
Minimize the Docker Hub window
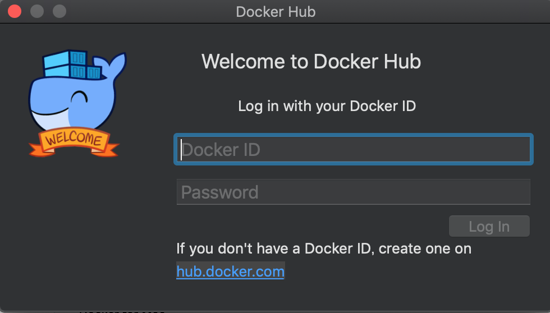tap(37, 12)
